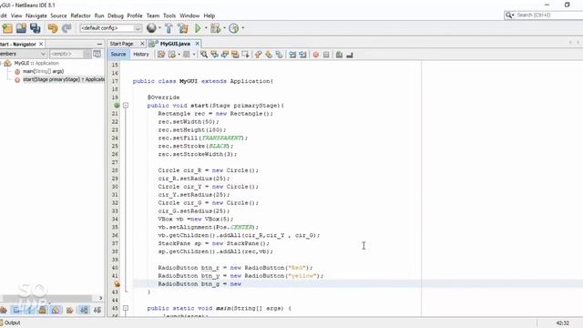The width and height of the screenshot is (583, 328).
Task: Collapse the start method fold on line 20
Action: pyautogui.click(x=126, y=106)
